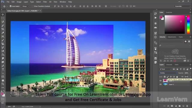
Task: Open the library selection dropdown
Action: pyautogui.click(x=171, y=41)
